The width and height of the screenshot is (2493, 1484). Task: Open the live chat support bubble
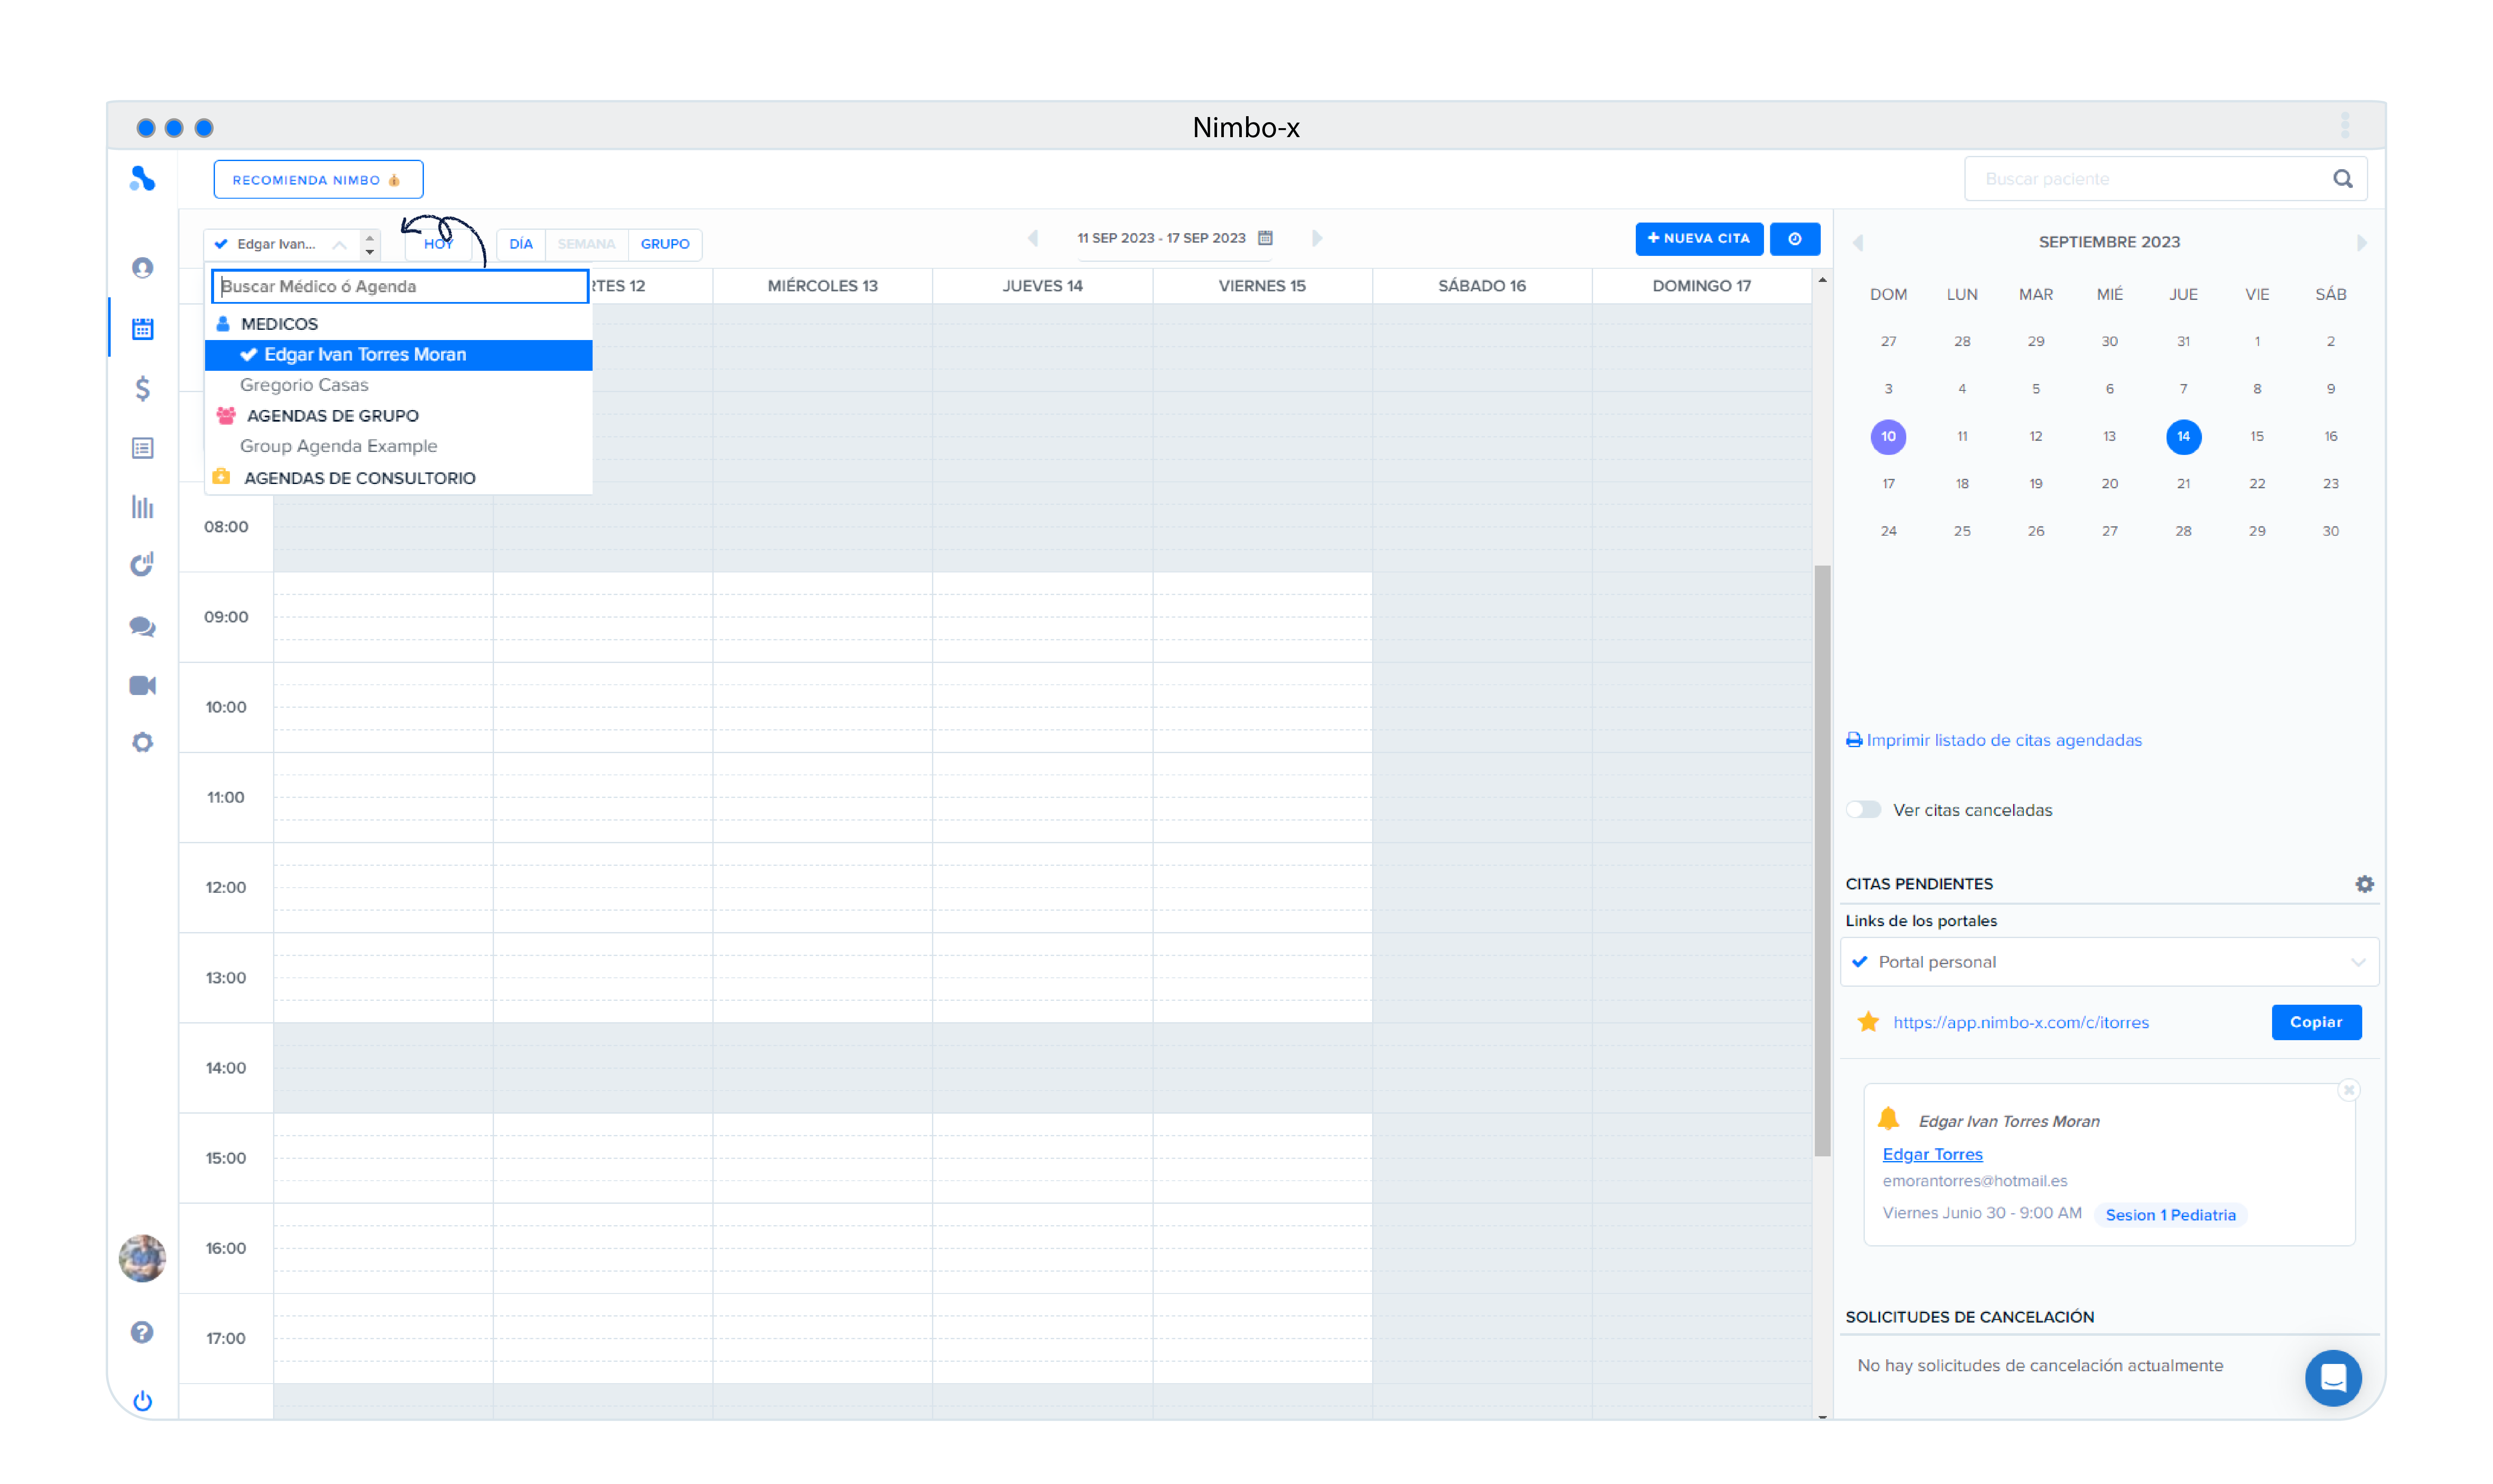[x=2333, y=1377]
